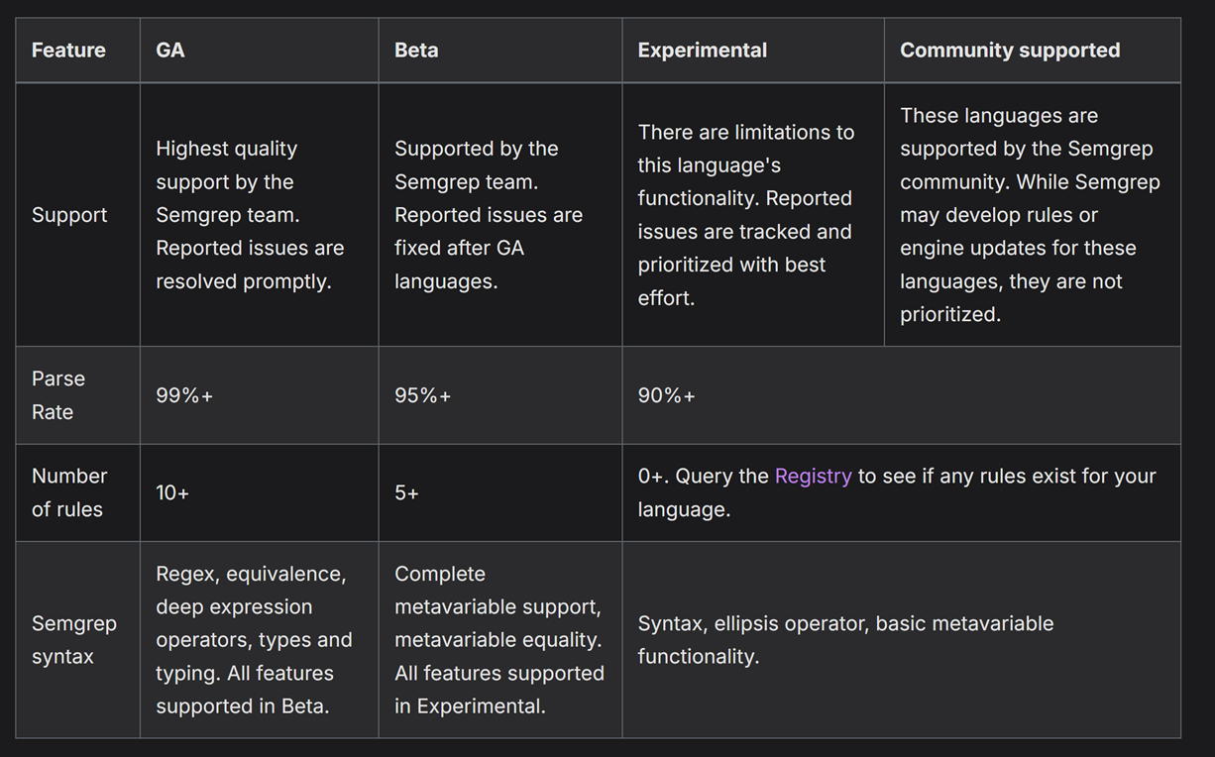The width and height of the screenshot is (1215, 757).
Task: Click the Semgrep syntax row label
Action: 73,640
